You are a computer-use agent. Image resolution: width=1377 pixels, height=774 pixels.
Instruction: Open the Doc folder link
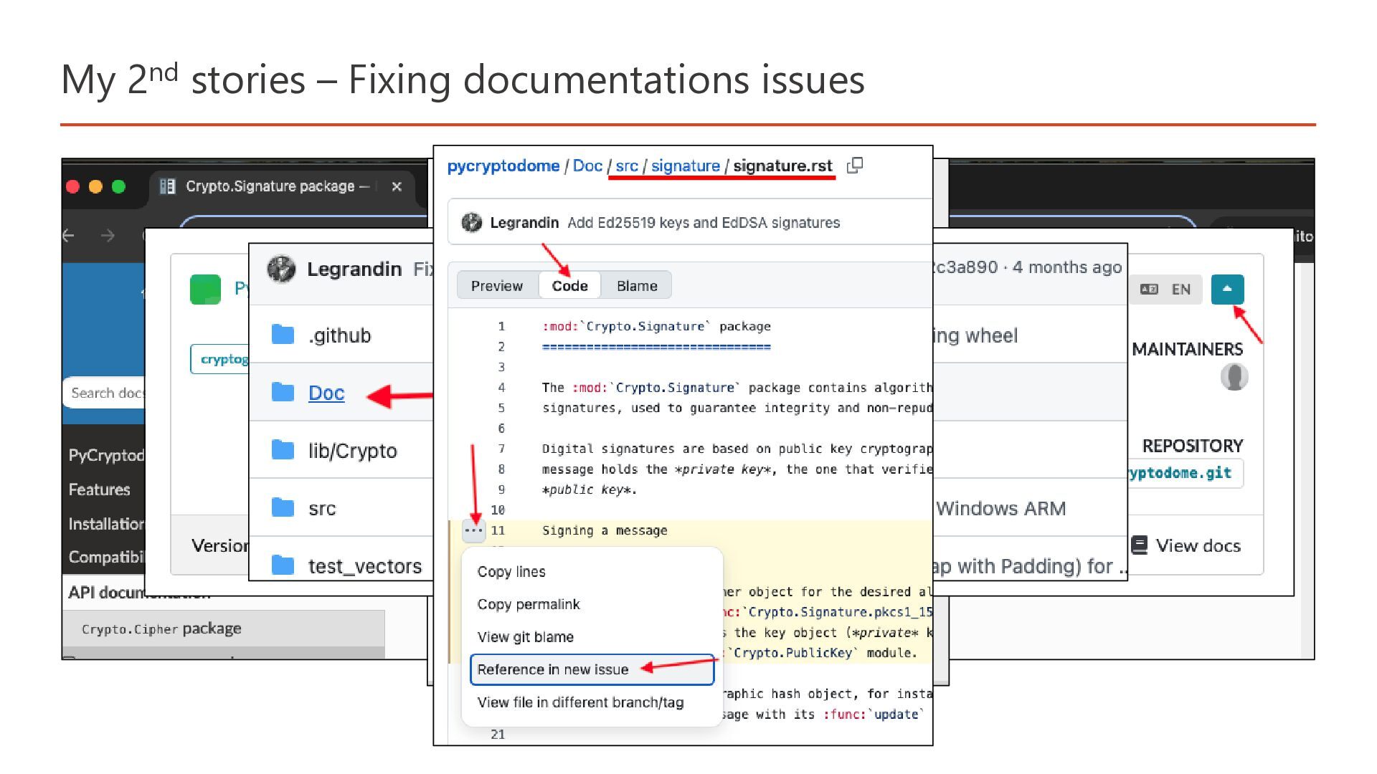(326, 393)
